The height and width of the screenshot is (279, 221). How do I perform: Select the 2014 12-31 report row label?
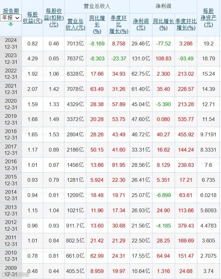[11, 195]
